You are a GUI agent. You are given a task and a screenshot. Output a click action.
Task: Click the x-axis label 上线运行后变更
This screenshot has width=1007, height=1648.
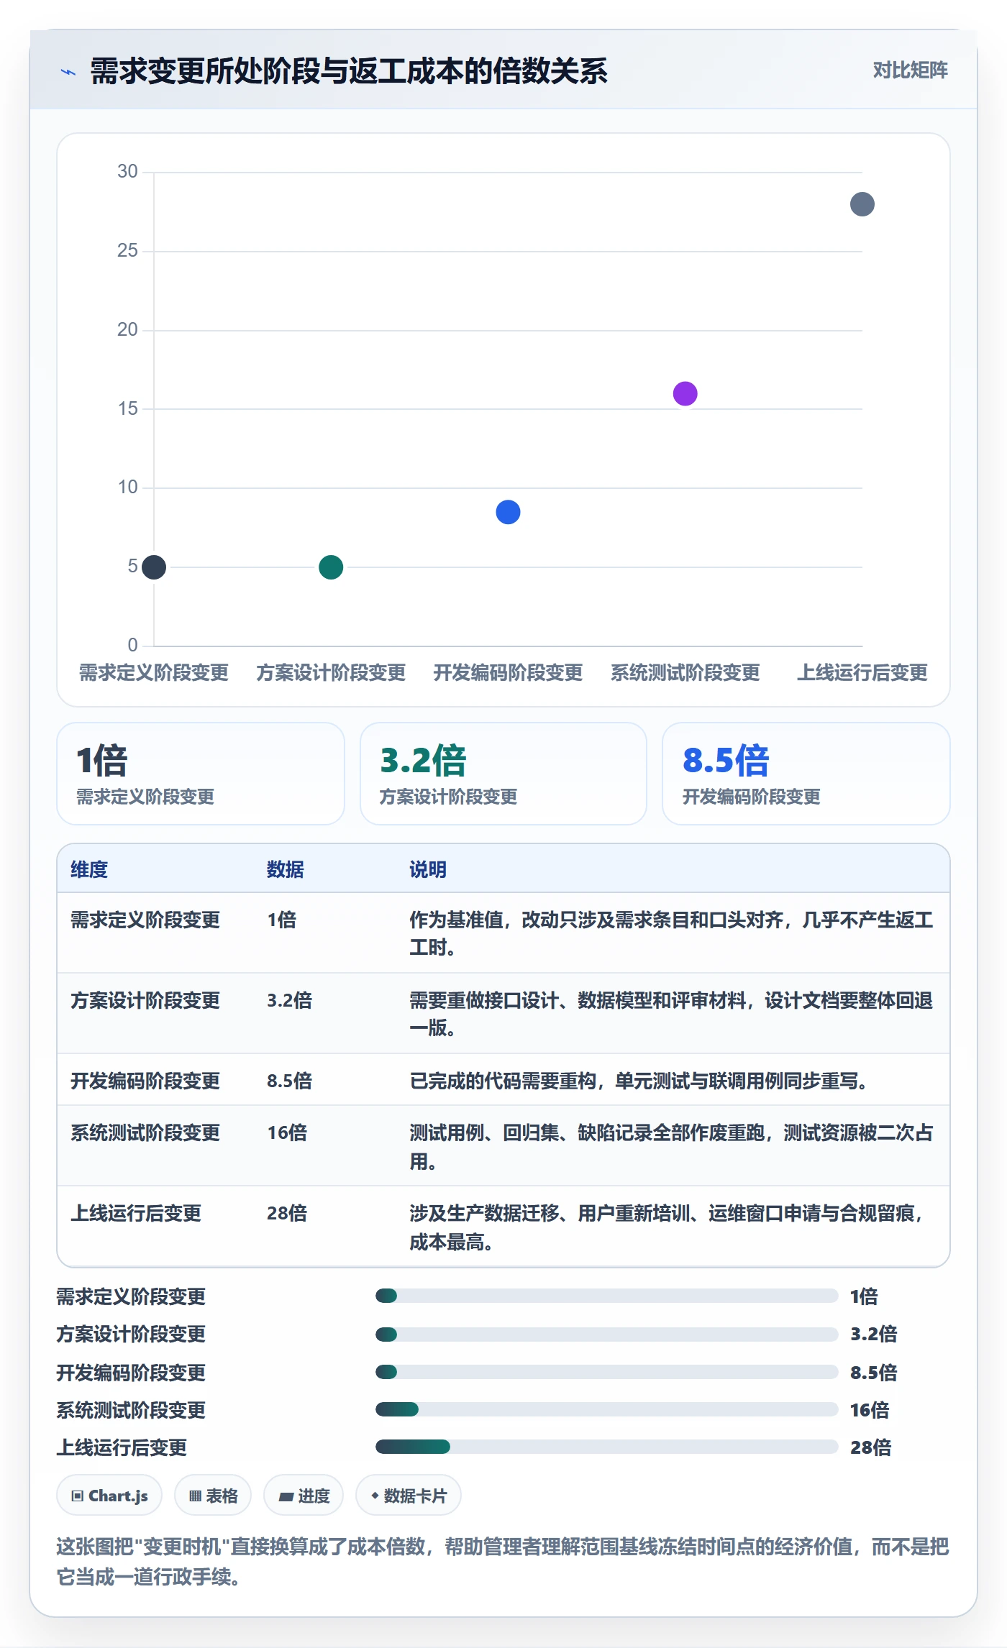tap(862, 673)
